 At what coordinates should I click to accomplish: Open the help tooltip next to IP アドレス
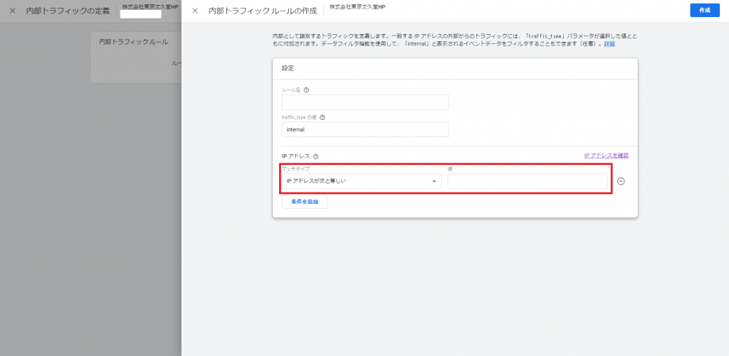point(315,156)
